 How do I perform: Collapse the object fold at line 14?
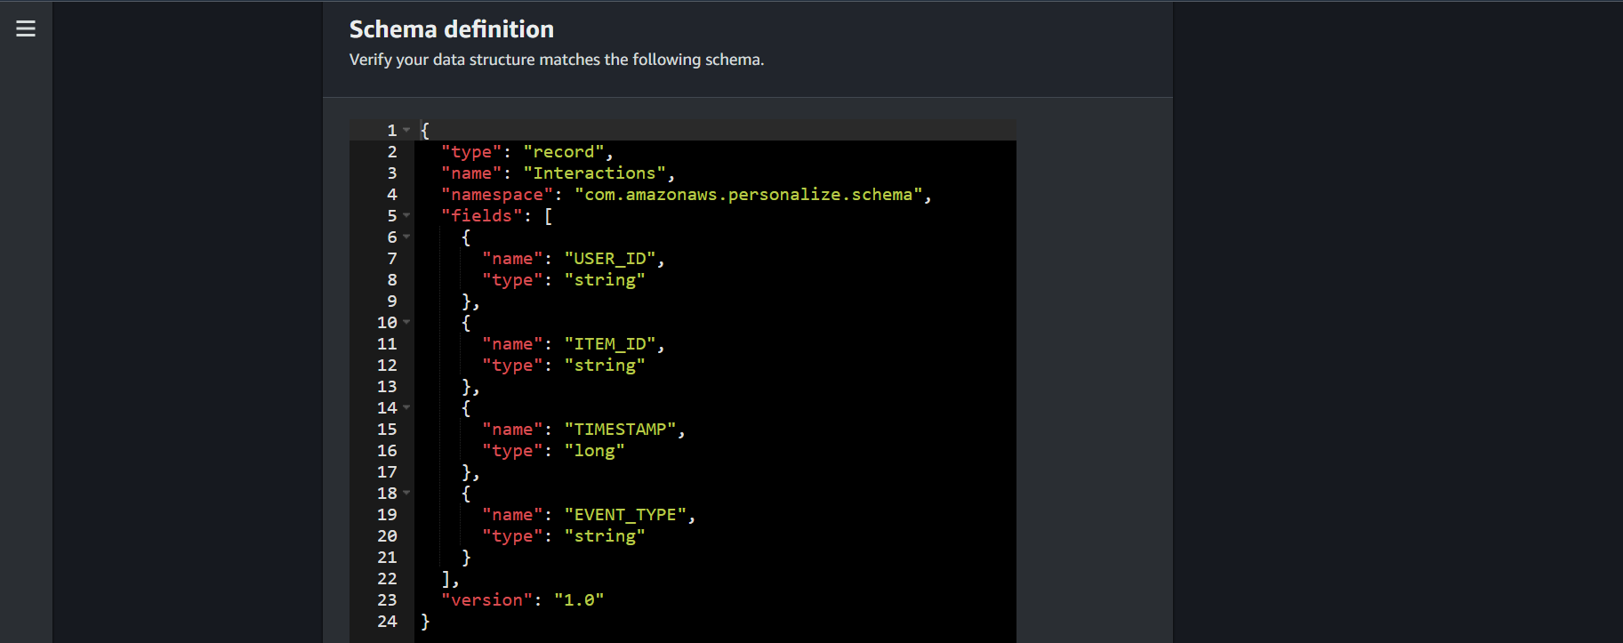pos(406,407)
